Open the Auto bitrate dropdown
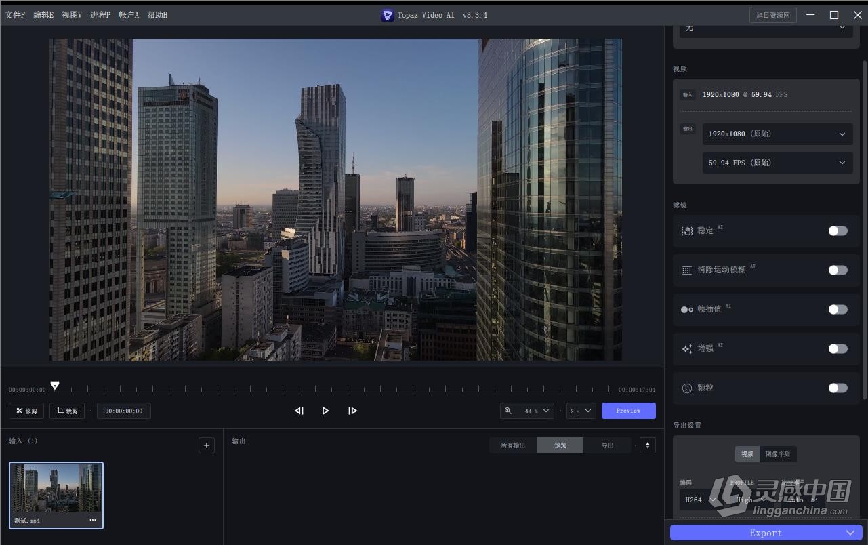 (803, 500)
